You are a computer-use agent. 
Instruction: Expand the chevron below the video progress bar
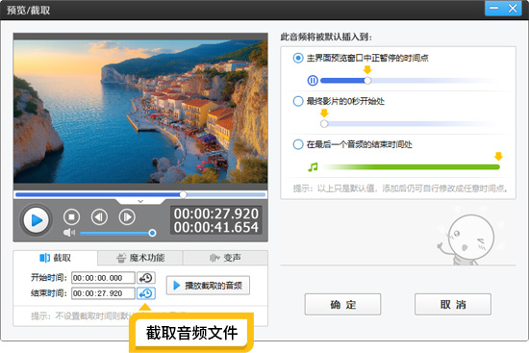click(x=140, y=201)
